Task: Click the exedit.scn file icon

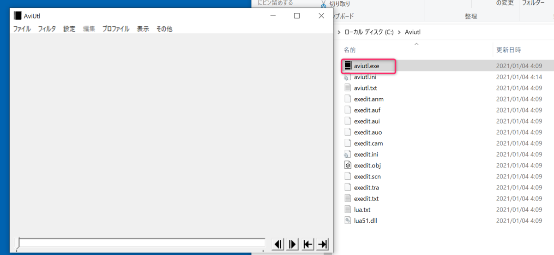Action: click(x=348, y=177)
